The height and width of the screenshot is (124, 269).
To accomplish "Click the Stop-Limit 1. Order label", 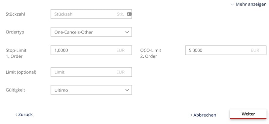I will (x=16, y=53).
